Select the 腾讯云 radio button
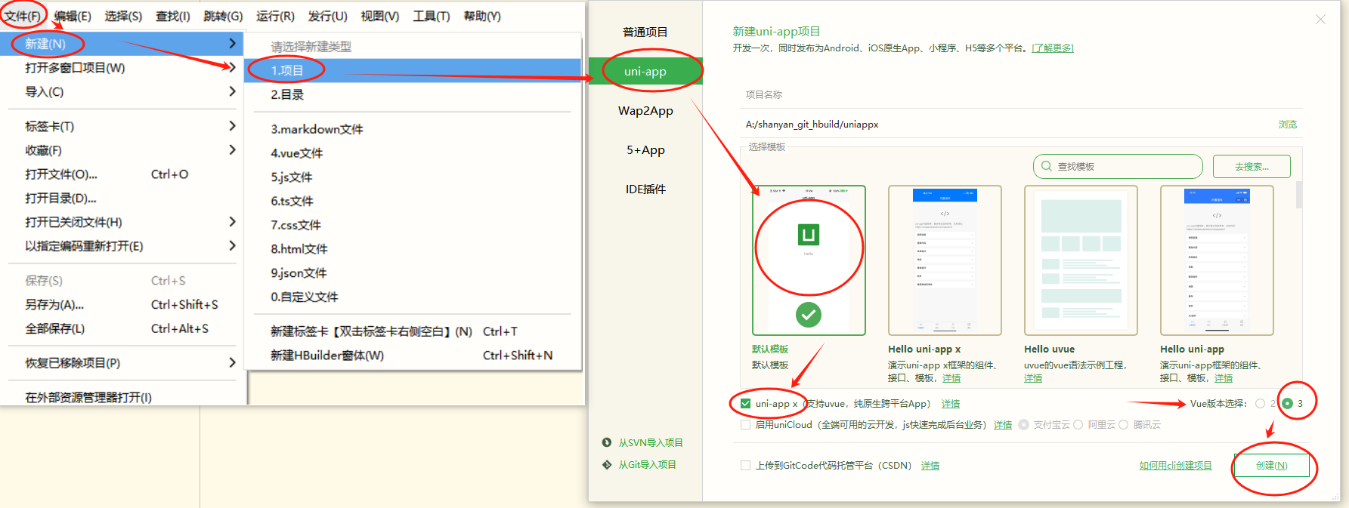This screenshot has width=1349, height=508. click(x=1124, y=425)
